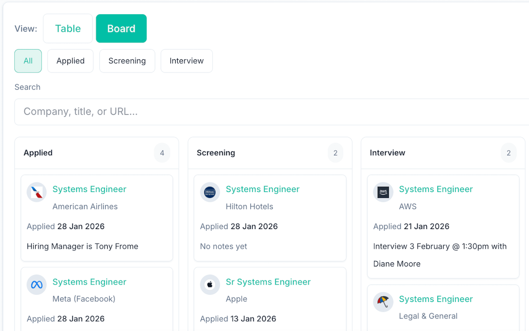Open the Systems Engineer role at AWS
The image size is (529, 331).
pos(436,189)
